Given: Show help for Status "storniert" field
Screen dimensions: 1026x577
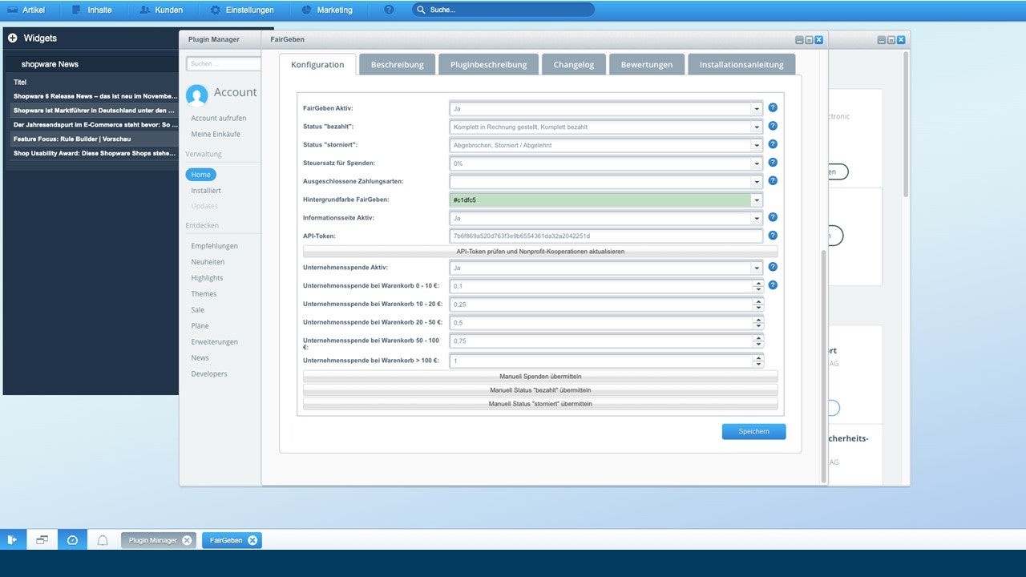Looking at the screenshot, I should tap(773, 144).
